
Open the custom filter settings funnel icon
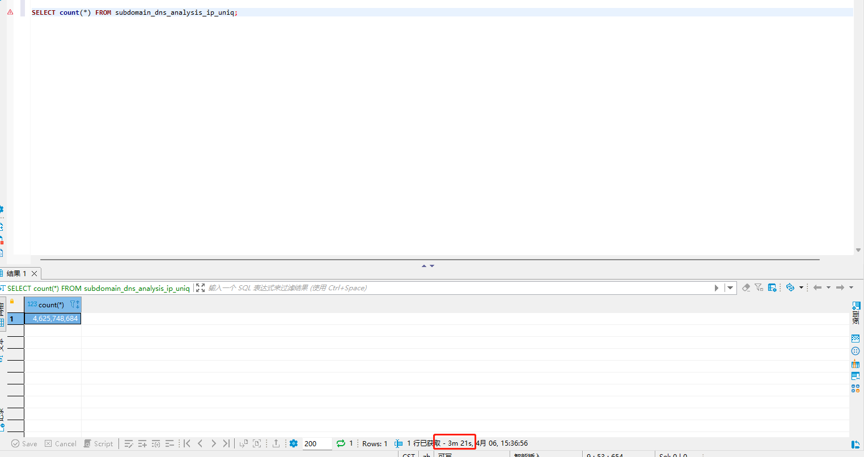[x=759, y=288]
